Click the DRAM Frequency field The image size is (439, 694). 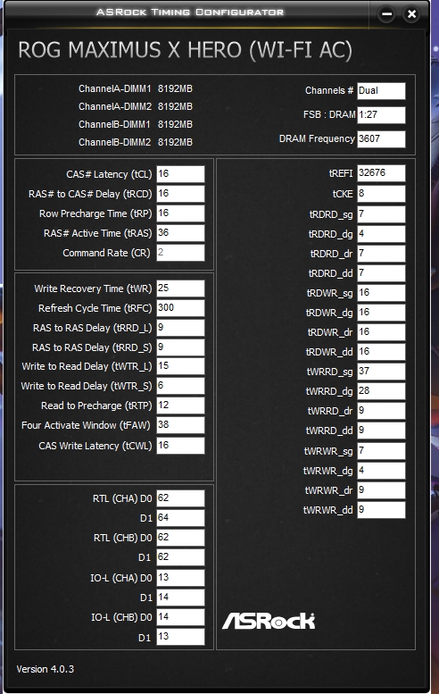[381, 139]
